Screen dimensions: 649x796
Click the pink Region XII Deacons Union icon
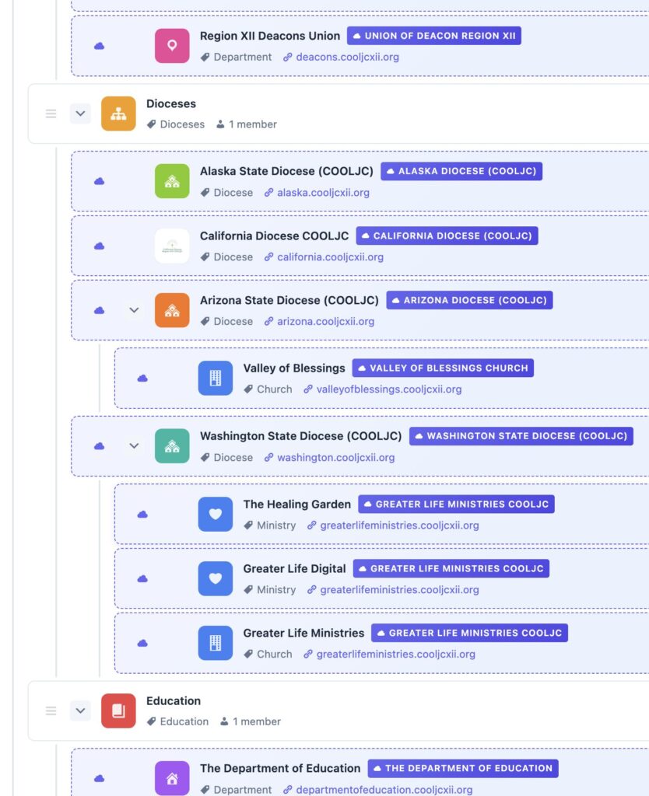tap(172, 46)
